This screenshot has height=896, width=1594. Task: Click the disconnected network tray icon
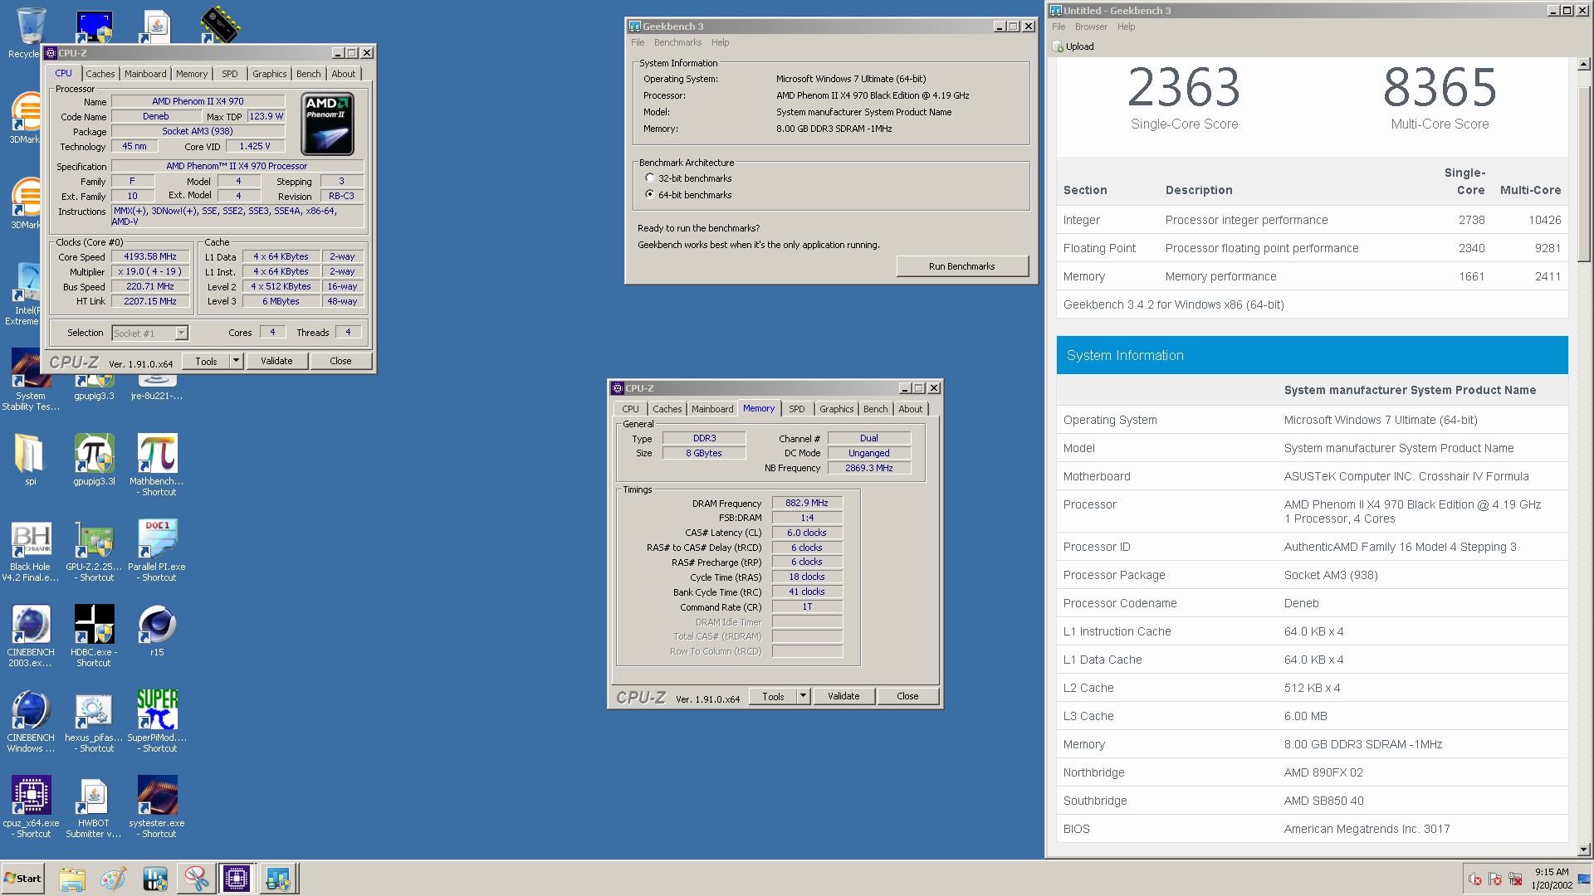point(1515,879)
